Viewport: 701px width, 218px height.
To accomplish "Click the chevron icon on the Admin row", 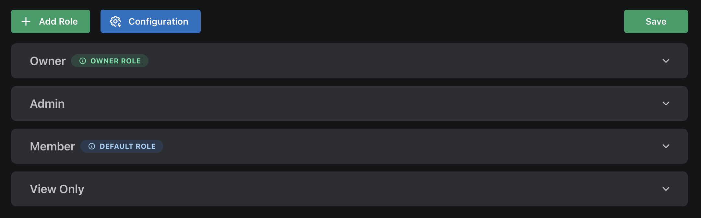I will (x=666, y=104).
